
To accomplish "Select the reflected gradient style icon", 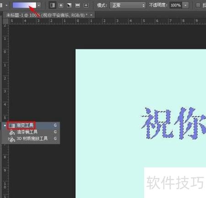I will pyautogui.click(x=78, y=5).
